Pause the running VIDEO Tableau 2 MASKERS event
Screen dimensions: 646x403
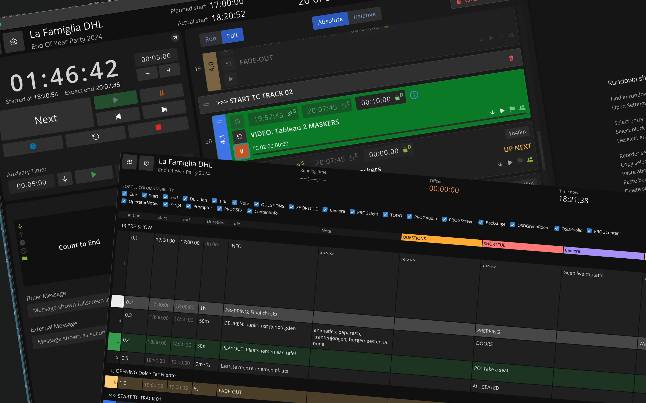(x=241, y=151)
